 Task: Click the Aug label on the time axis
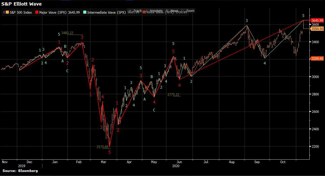[x=232, y=162]
